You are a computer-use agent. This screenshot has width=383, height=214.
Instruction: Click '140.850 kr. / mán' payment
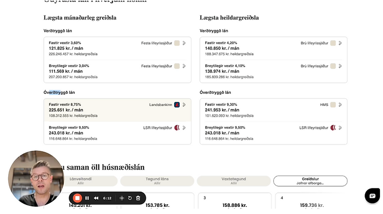click(222, 48)
